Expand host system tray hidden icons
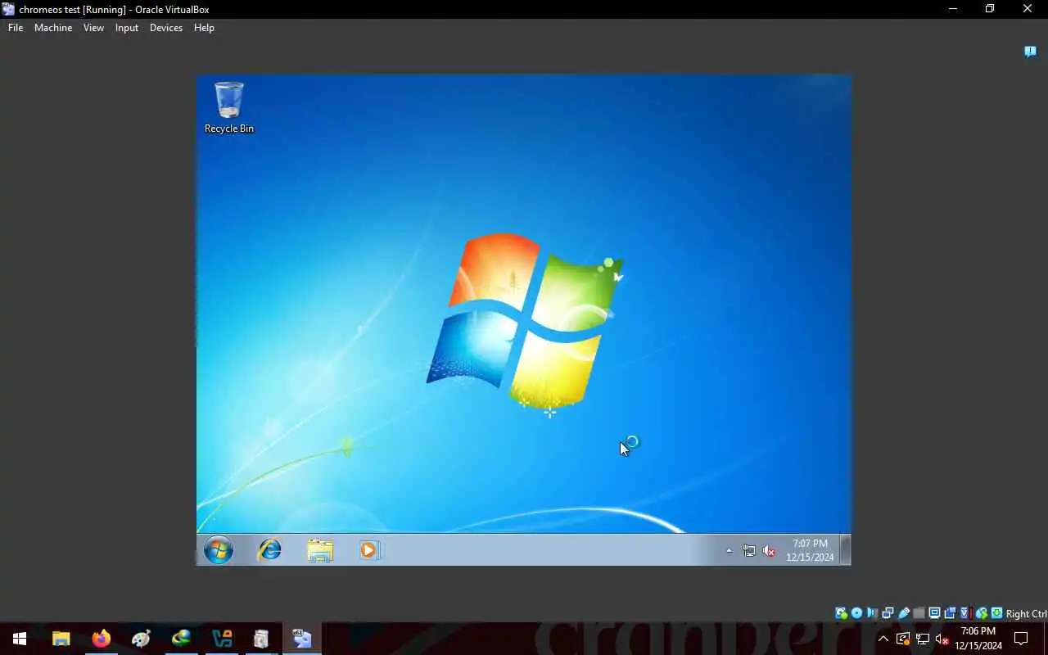1048x655 pixels. point(883,639)
